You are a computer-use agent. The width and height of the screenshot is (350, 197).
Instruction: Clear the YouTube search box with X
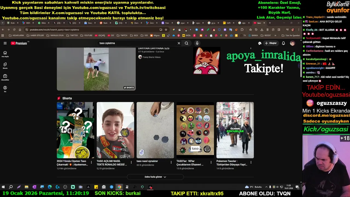point(179,43)
